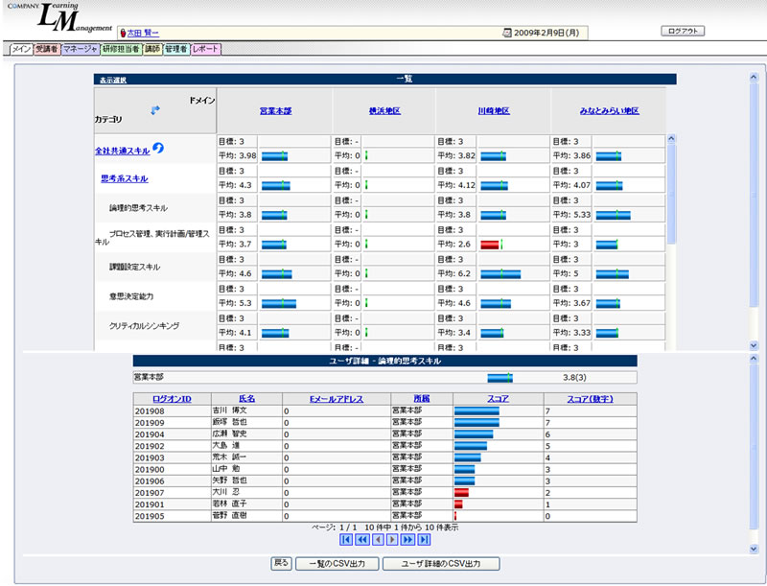767x586 pixels.
Task: Switch to the マネージャ tab
Action: point(79,48)
